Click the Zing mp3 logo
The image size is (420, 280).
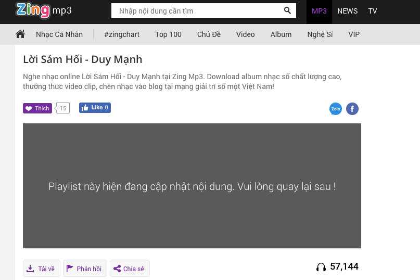pyautogui.click(x=44, y=10)
